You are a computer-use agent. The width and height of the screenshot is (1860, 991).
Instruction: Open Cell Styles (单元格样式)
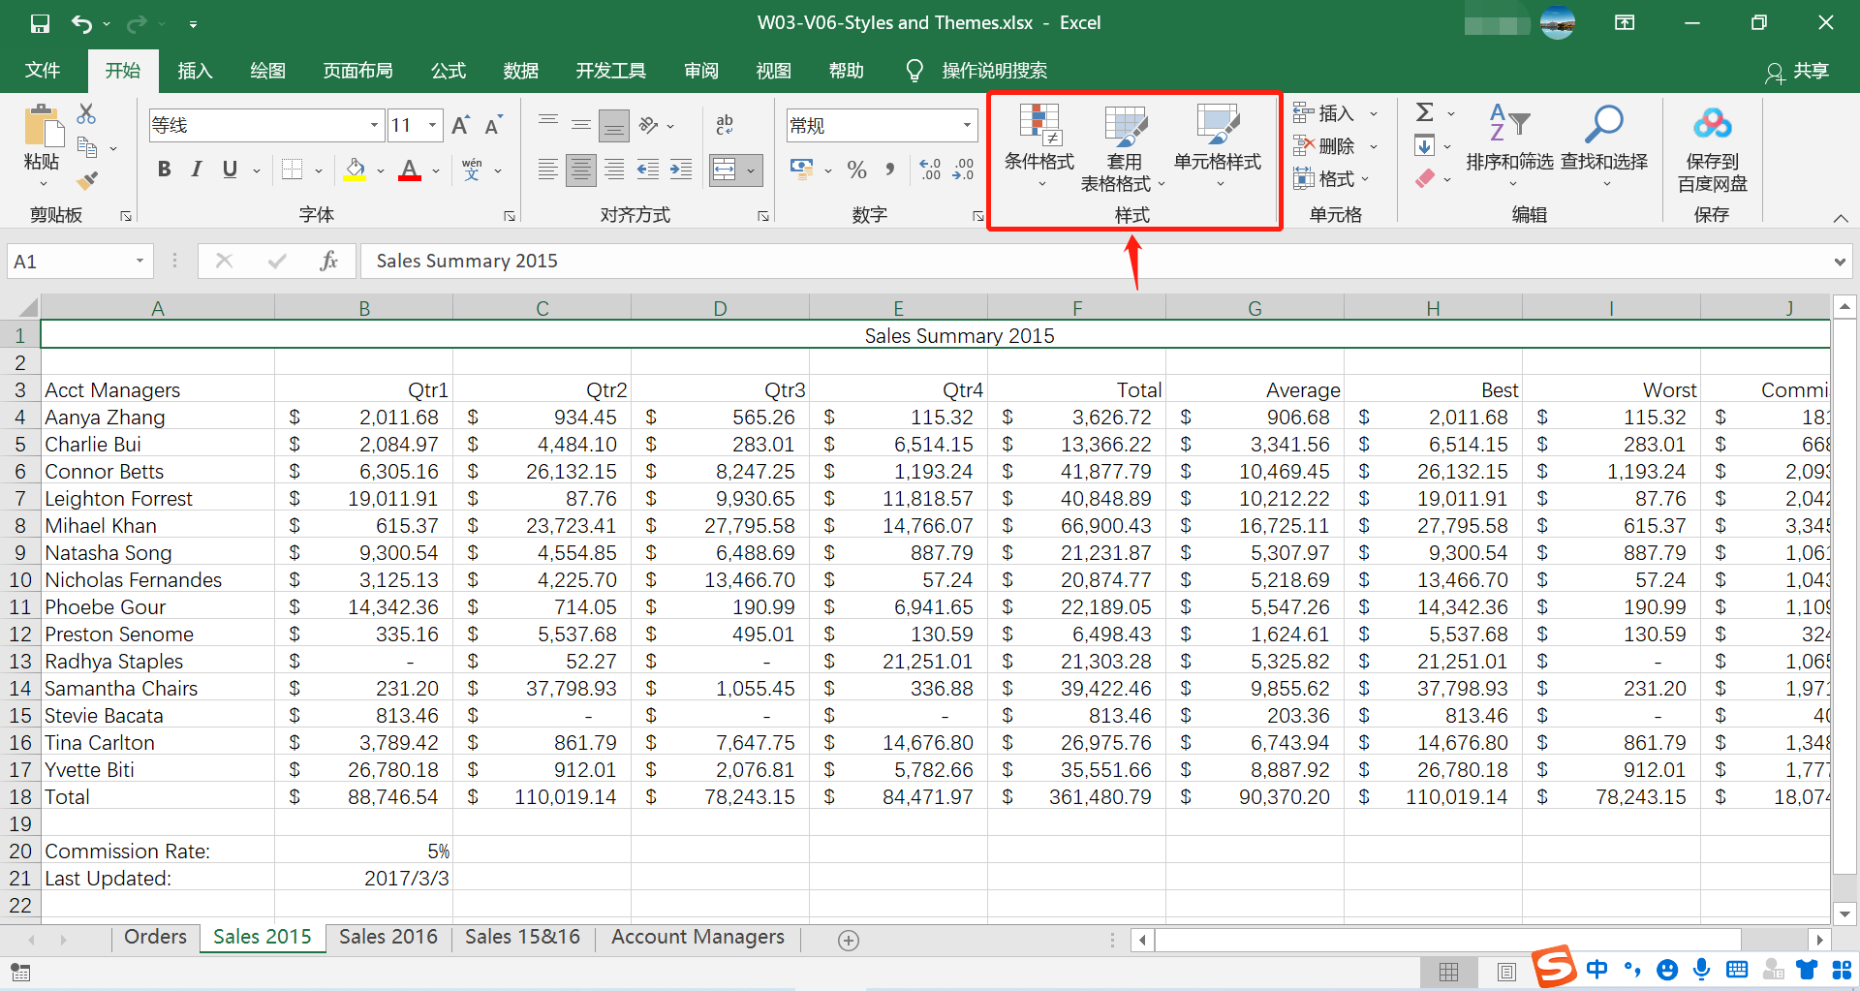coord(1218,145)
